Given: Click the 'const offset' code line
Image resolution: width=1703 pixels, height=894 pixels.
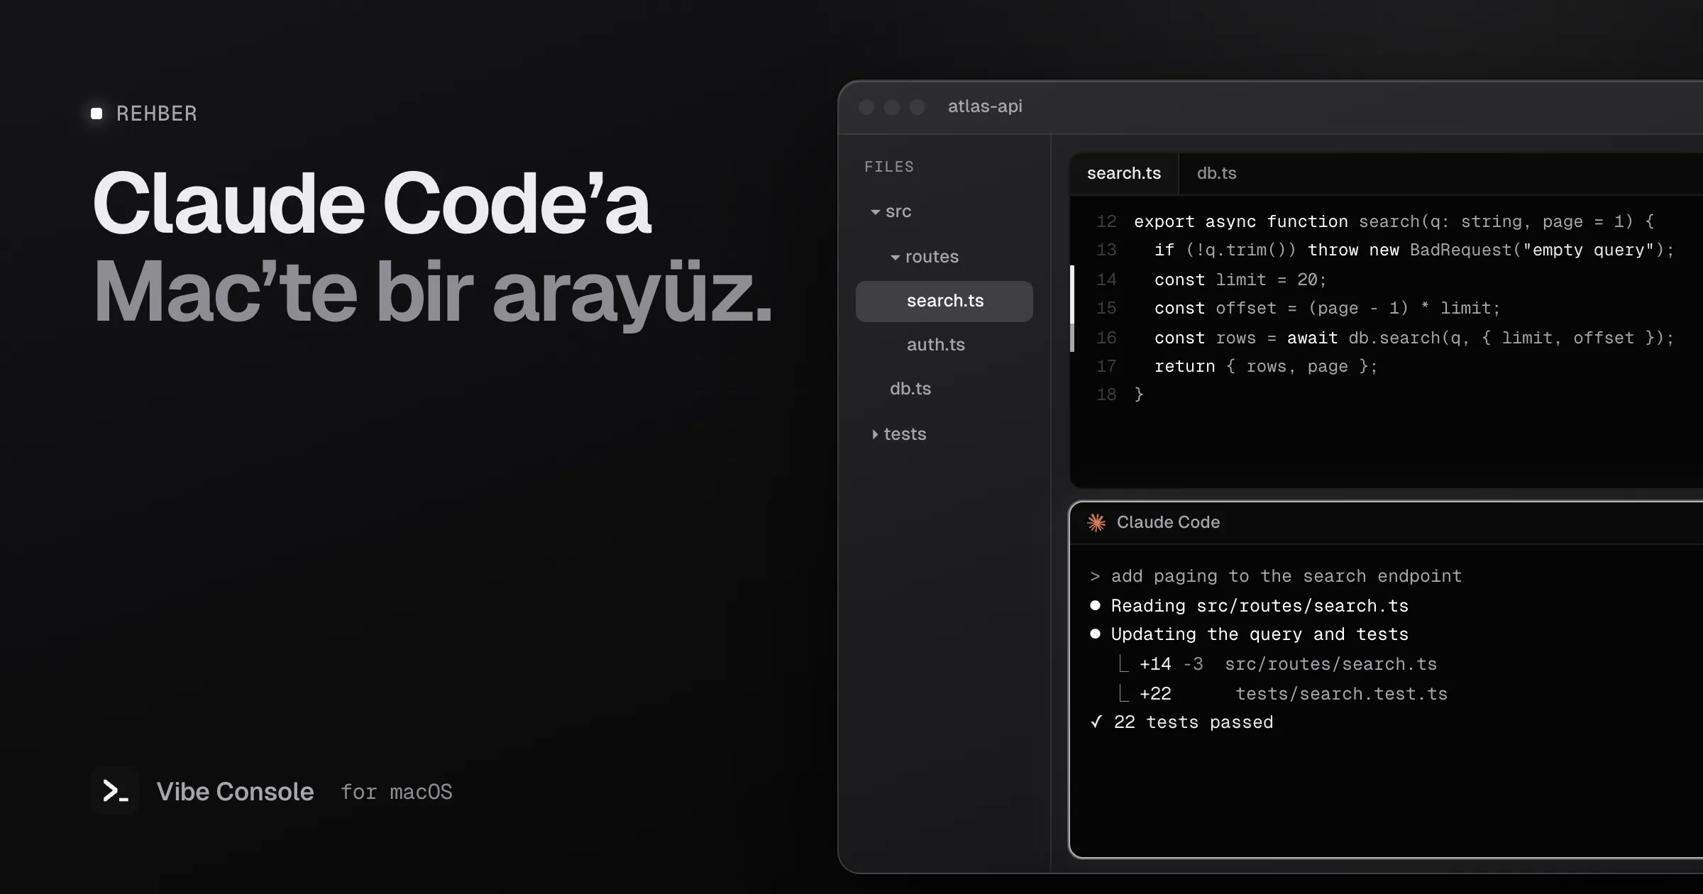Looking at the screenshot, I should coord(1327,308).
